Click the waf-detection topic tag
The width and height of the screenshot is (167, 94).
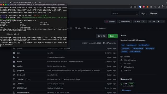[135, 52]
